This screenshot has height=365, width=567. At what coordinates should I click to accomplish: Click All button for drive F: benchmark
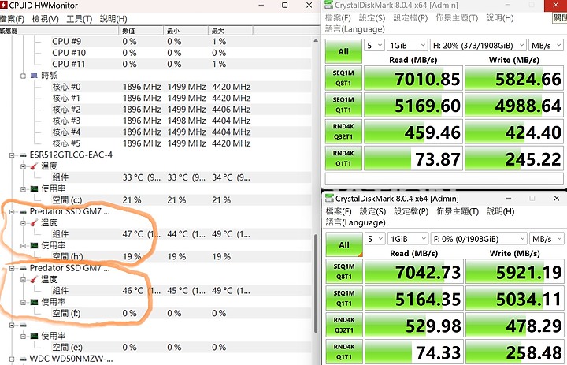pyautogui.click(x=344, y=245)
